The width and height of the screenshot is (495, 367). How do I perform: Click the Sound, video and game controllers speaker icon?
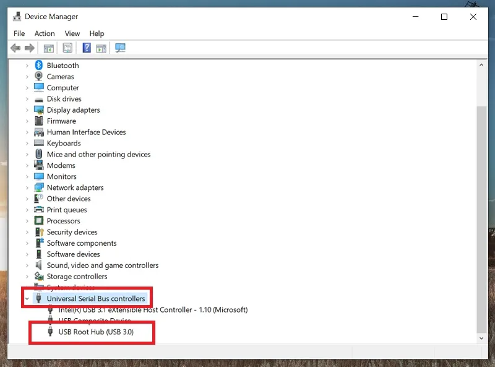click(x=38, y=266)
